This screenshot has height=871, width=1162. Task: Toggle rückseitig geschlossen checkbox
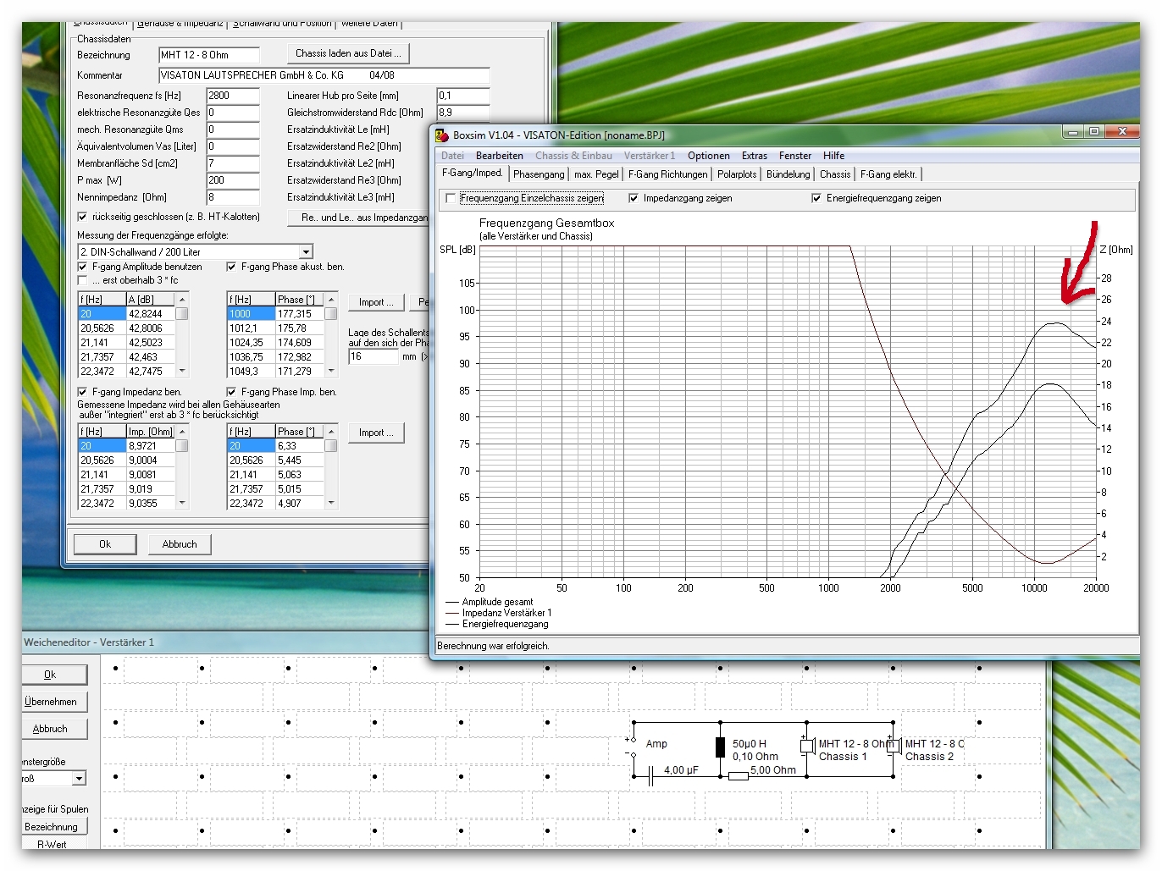point(83,217)
